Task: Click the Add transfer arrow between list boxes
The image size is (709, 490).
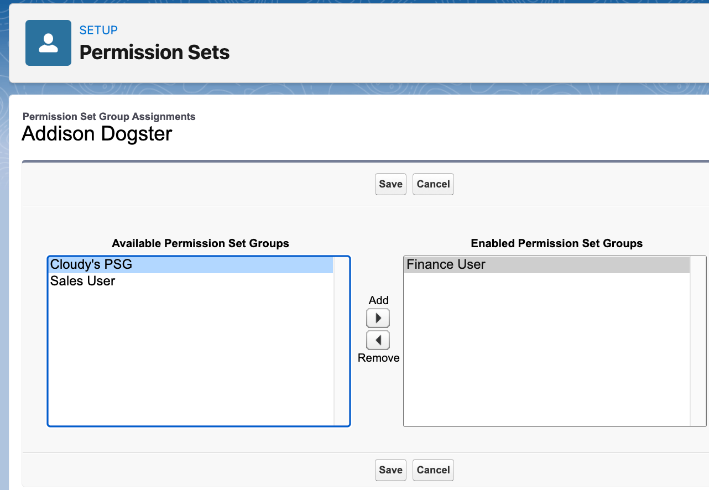Action: point(378,317)
